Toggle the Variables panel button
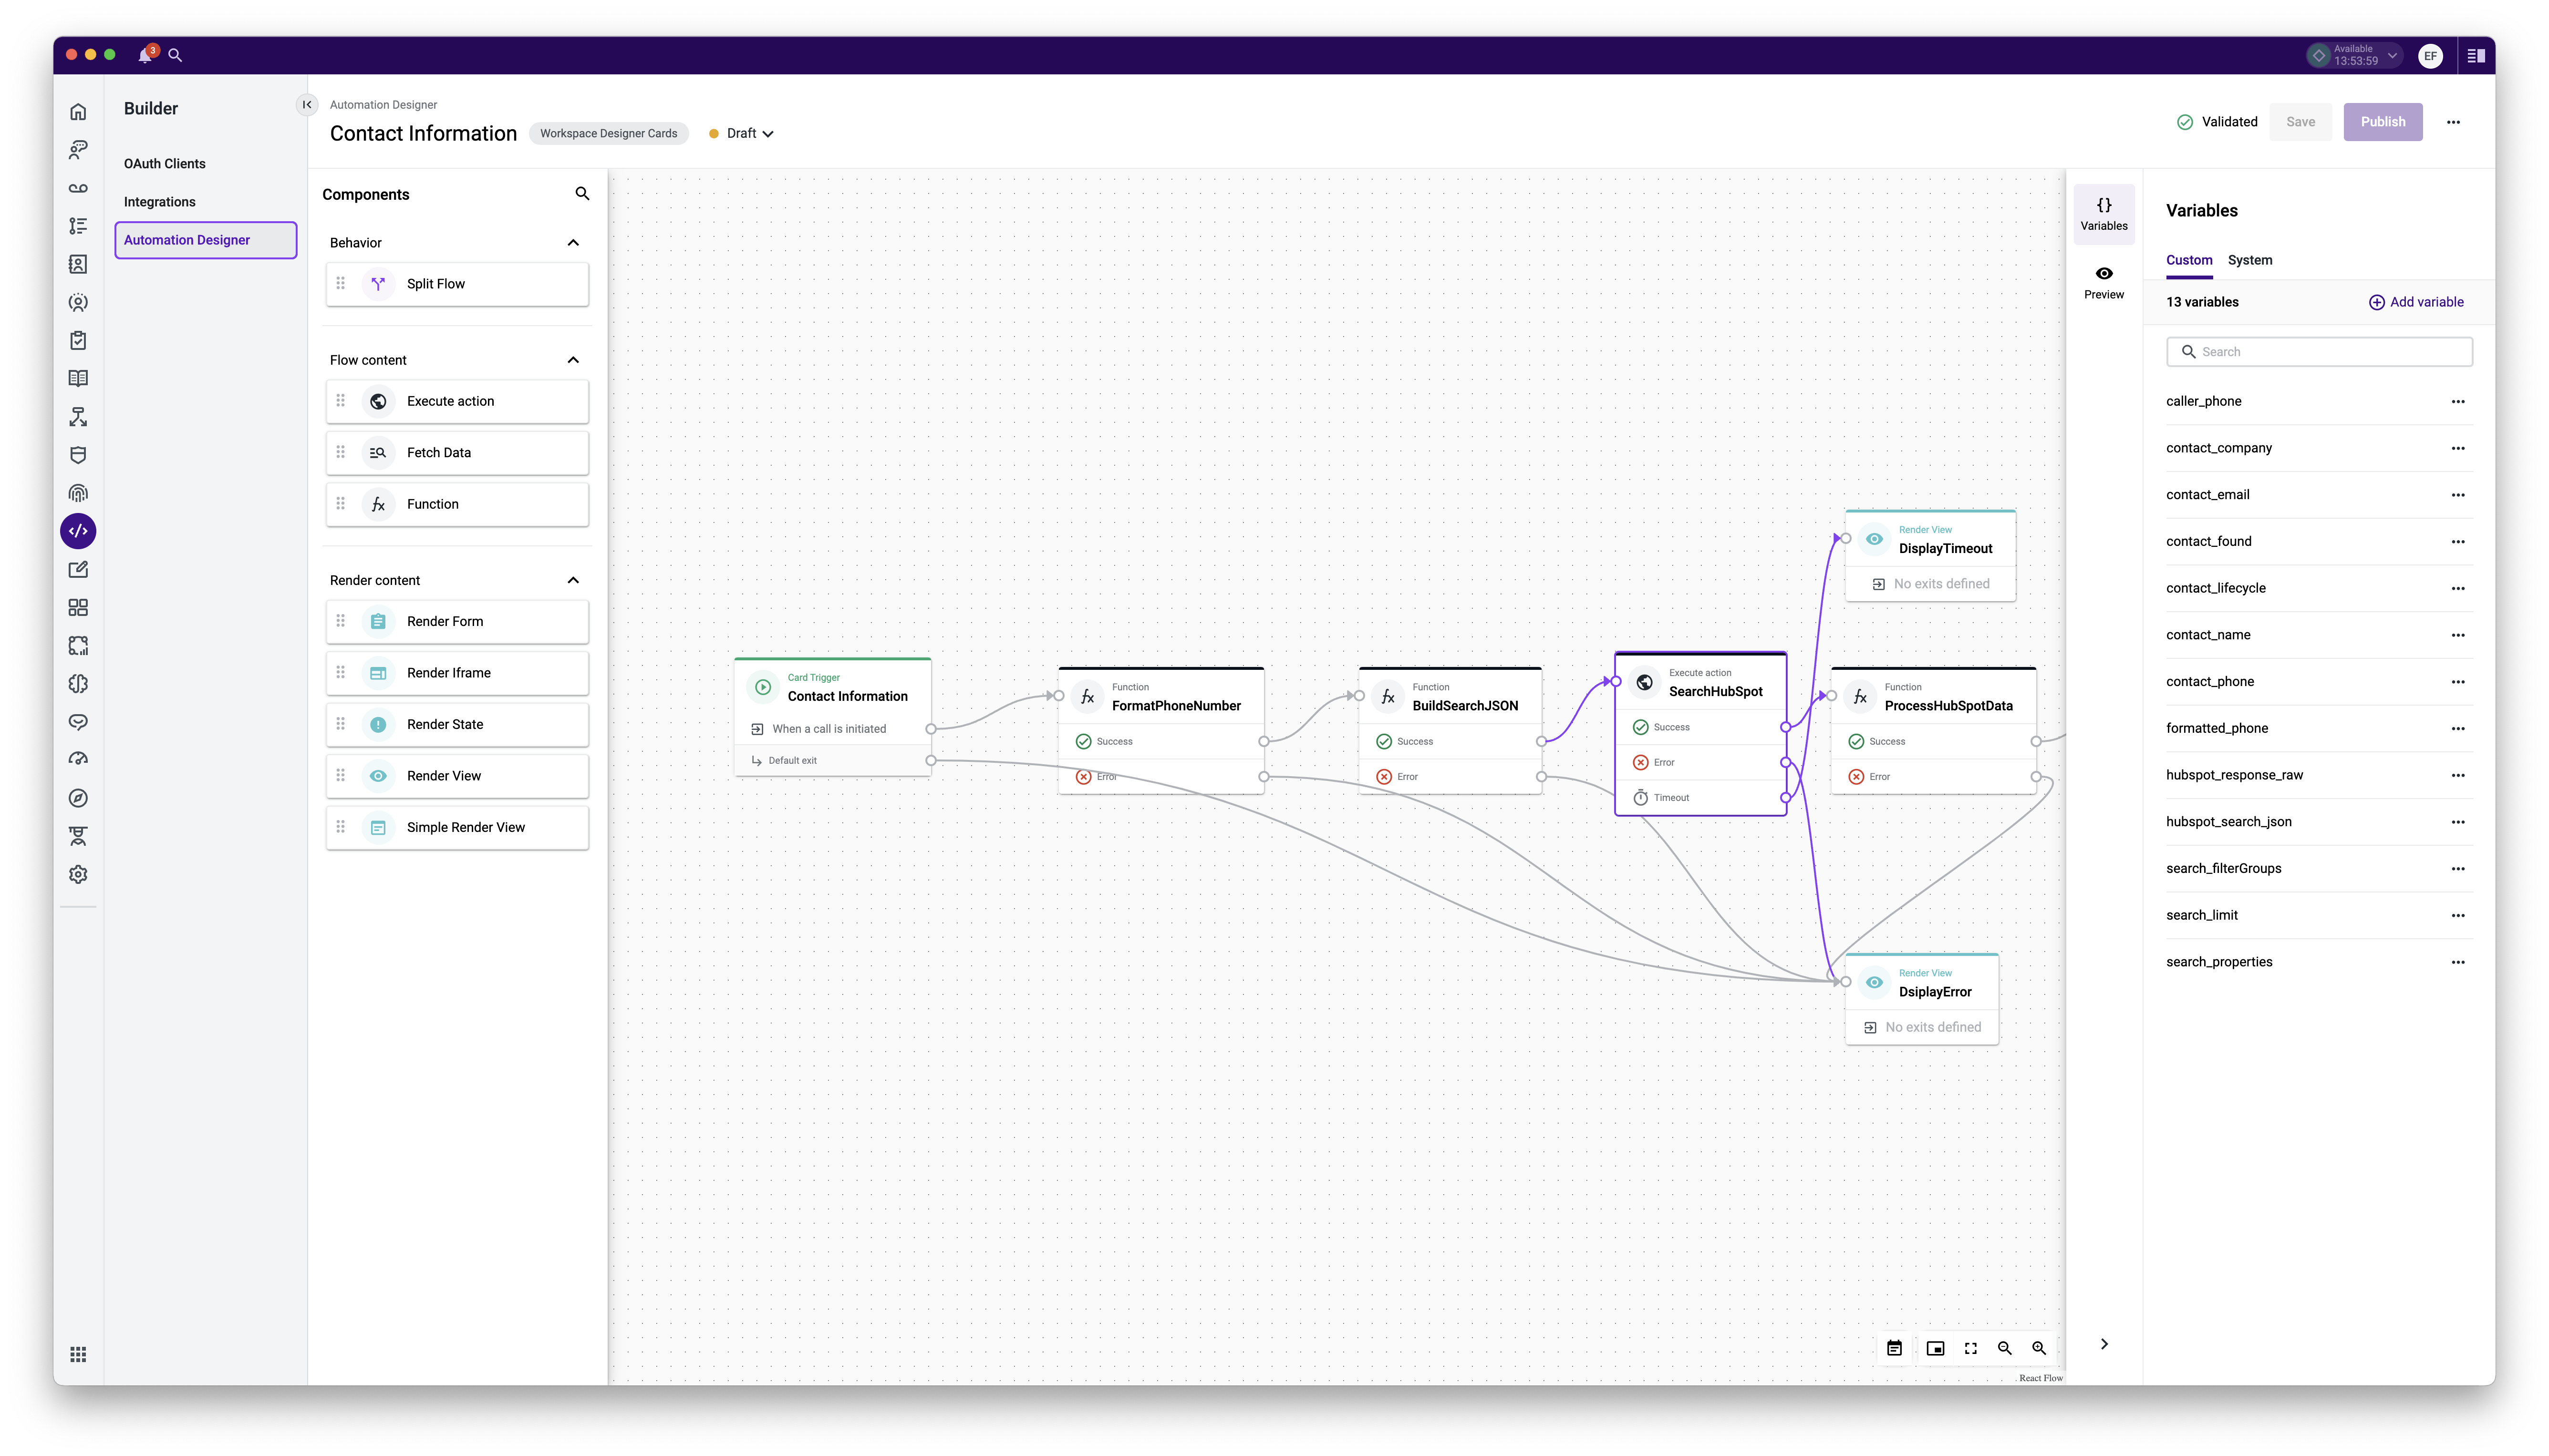The width and height of the screenshot is (2549, 1456). click(2104, 213)
